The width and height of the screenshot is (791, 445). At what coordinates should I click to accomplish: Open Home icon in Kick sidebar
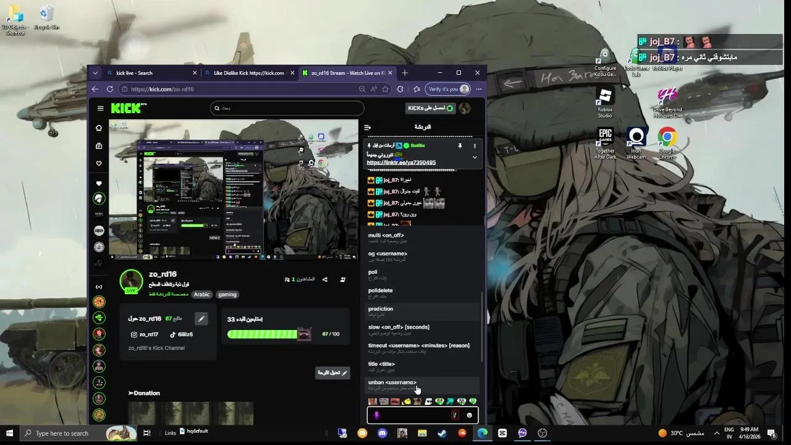click(99, 128)
